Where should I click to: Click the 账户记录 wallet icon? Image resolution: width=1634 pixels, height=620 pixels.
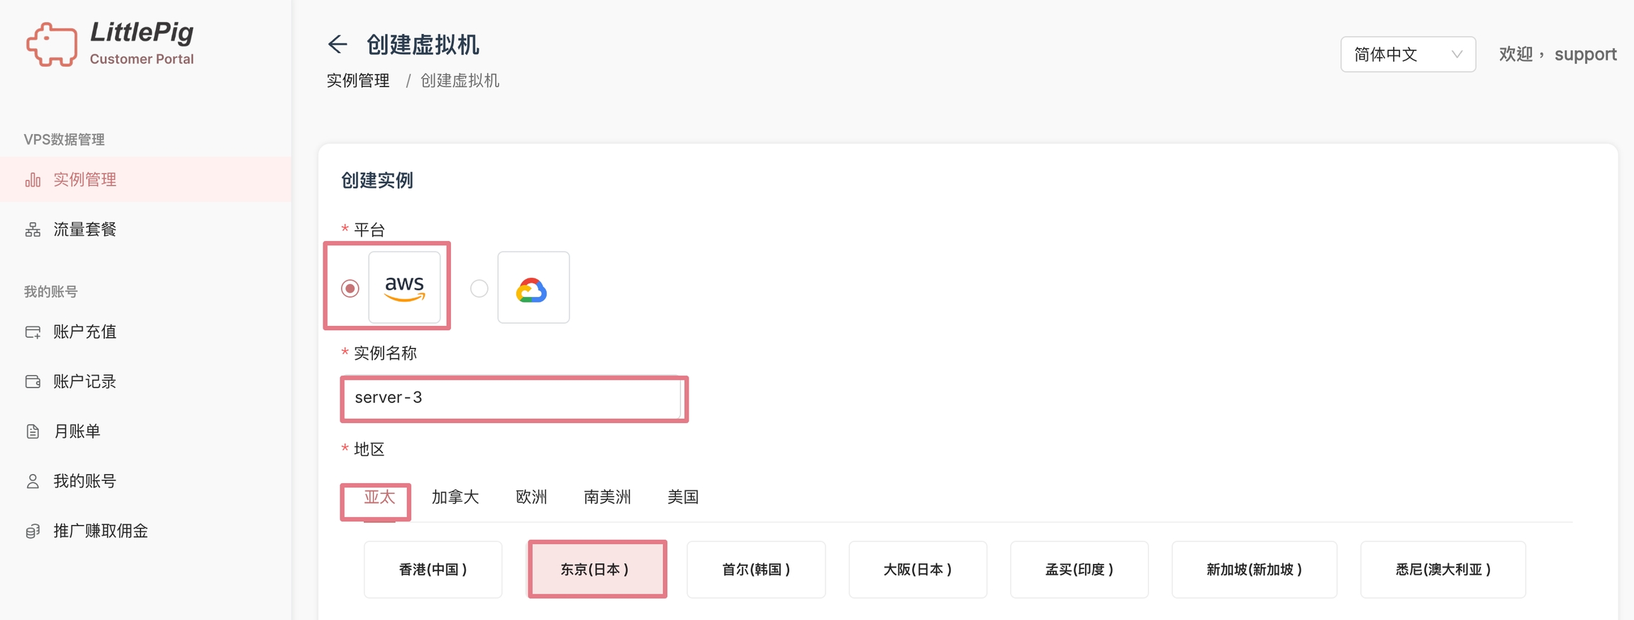coord(33,382)
